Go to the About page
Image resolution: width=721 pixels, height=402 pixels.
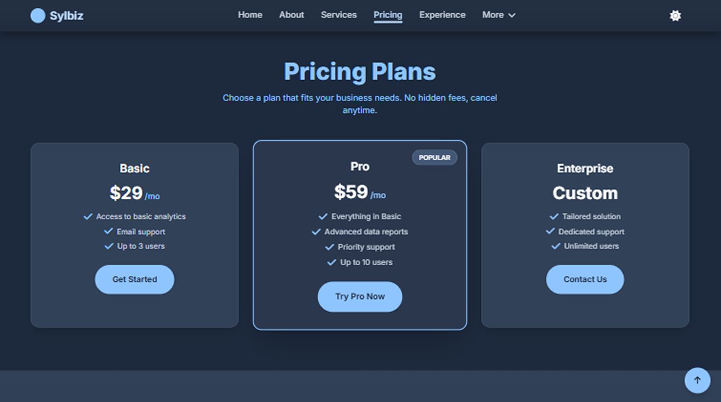[291, 15]
